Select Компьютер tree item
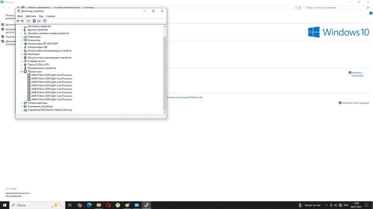Screen dimensions: 373x209 [x=34, y=40]
